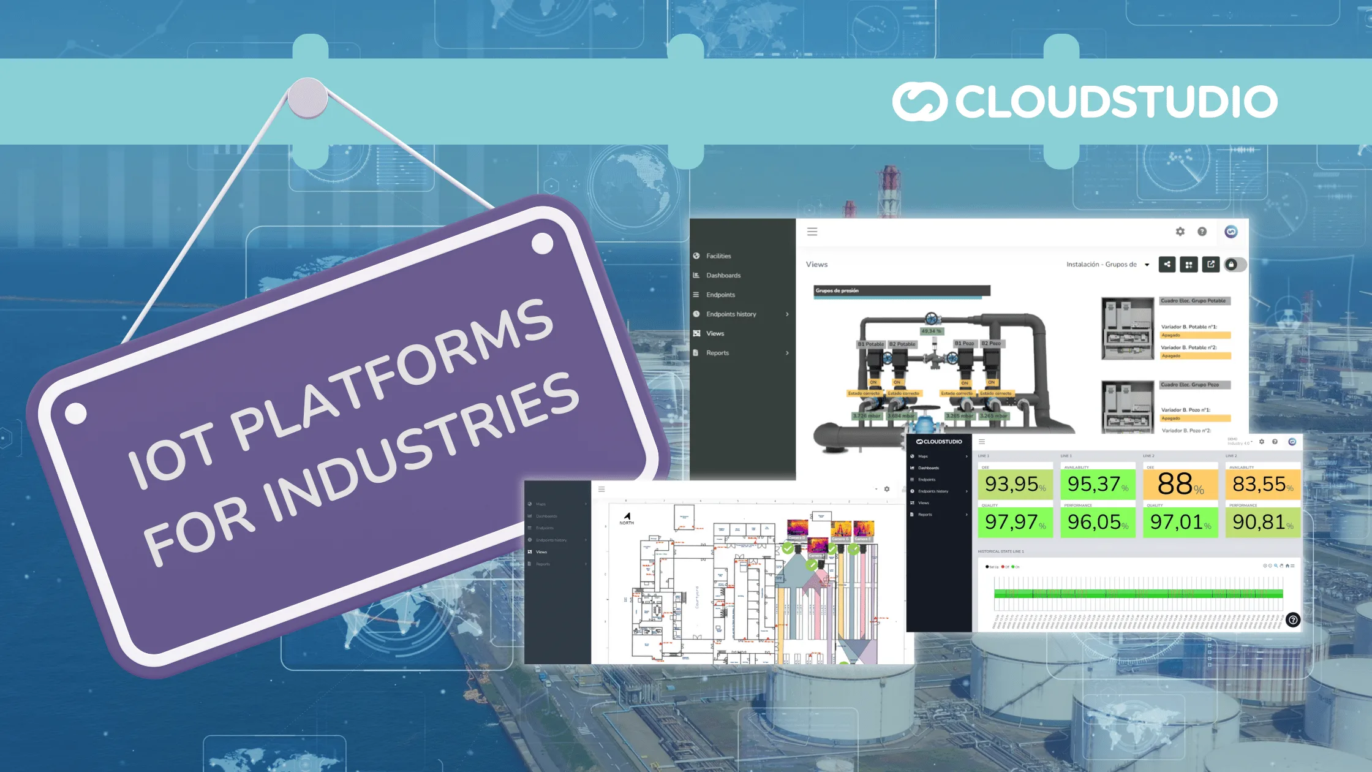This screenshot has height=772, width=1372.
Task: Open the chart options menu icon
Action: coord(1292,566)
